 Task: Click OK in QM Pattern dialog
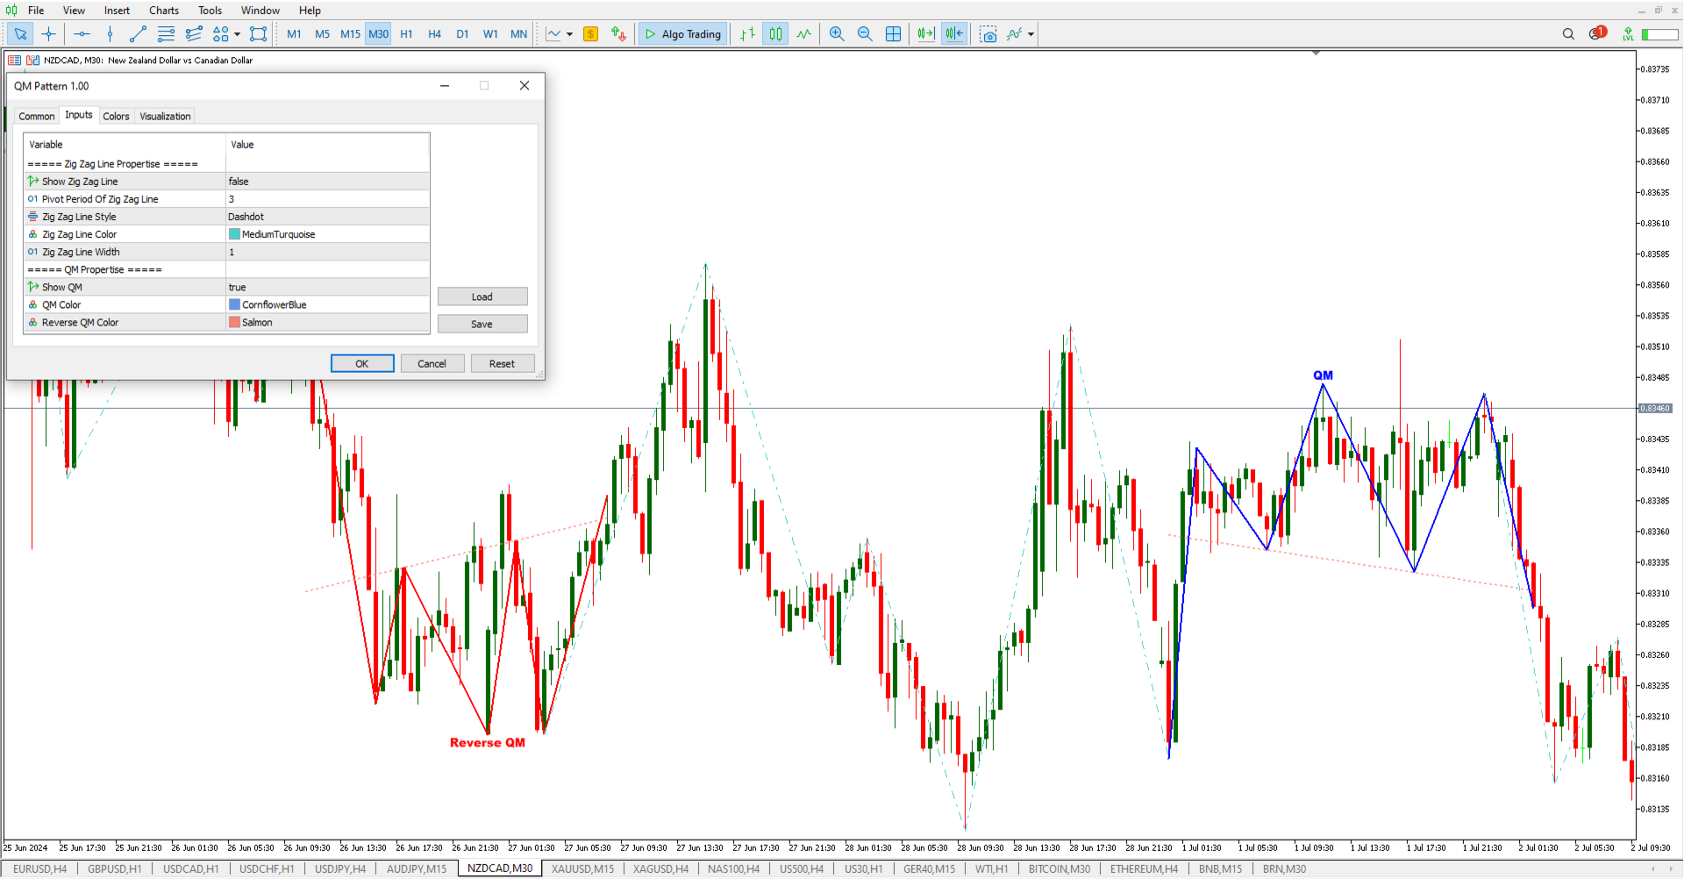362,363
